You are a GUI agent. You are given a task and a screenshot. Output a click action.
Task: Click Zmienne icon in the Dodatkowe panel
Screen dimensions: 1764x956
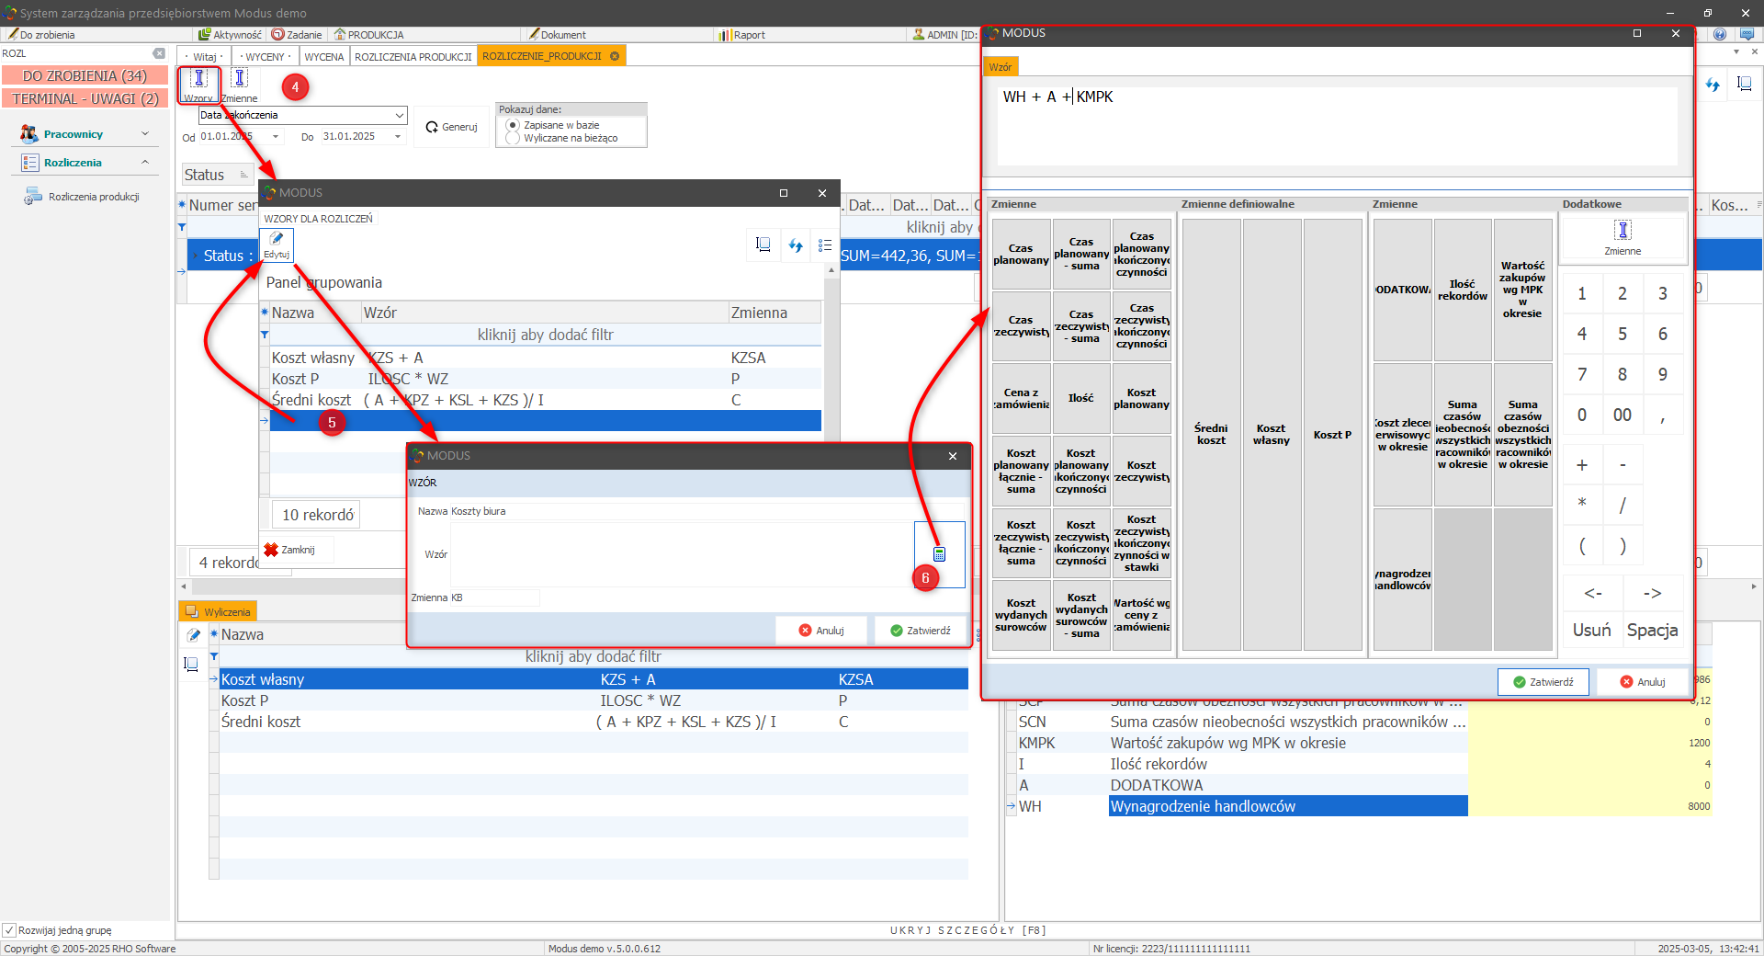(x=1623, y=235)
